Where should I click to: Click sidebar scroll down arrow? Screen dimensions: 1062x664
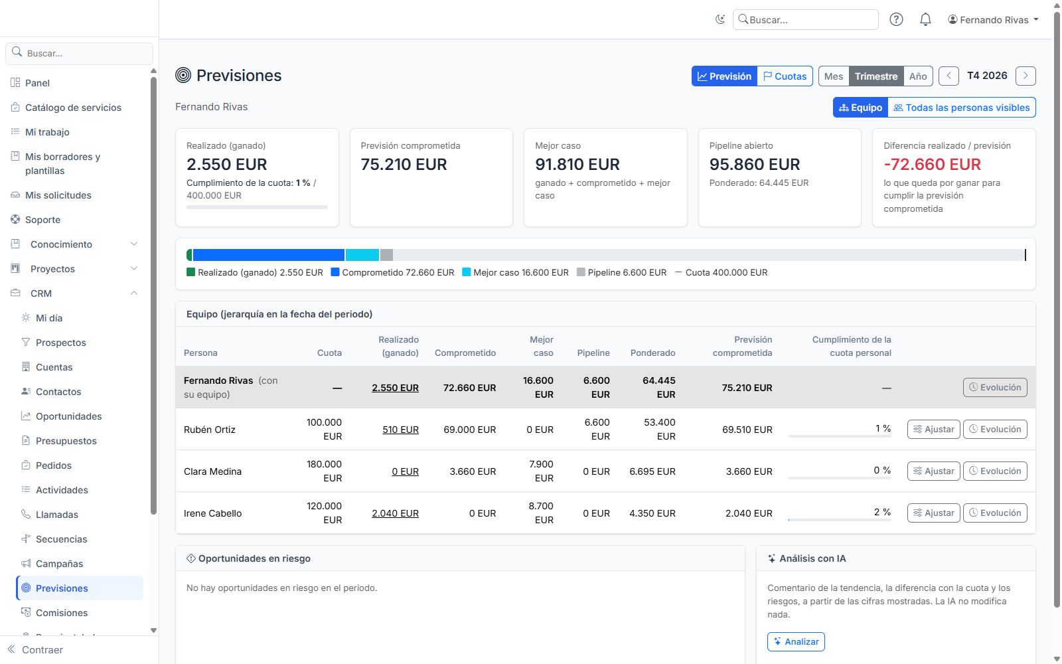[x=153, y=630]
